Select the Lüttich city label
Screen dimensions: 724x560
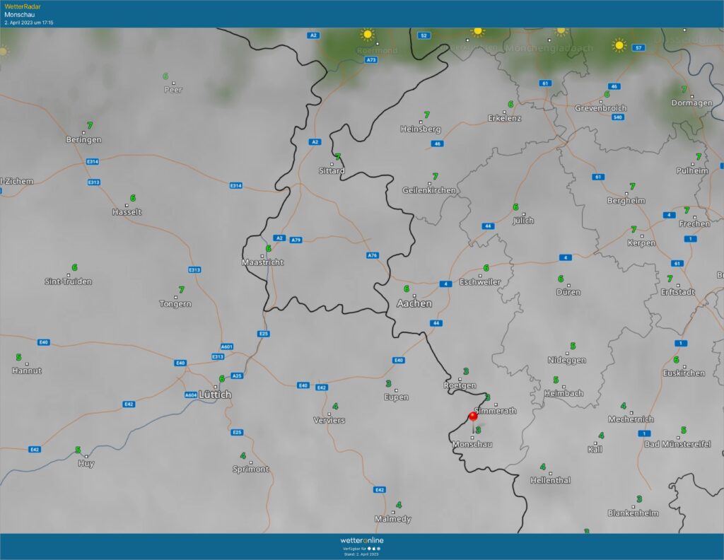(215, 395)
